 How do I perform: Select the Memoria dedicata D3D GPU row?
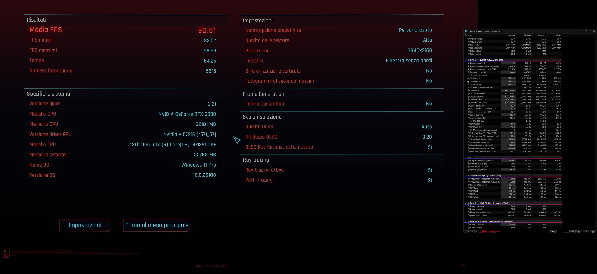[x=513, y=145]
